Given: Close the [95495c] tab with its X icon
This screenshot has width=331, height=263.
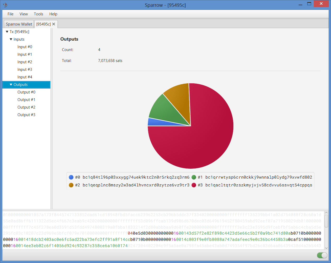Looking at the screenshot, I should click(54, 24).
